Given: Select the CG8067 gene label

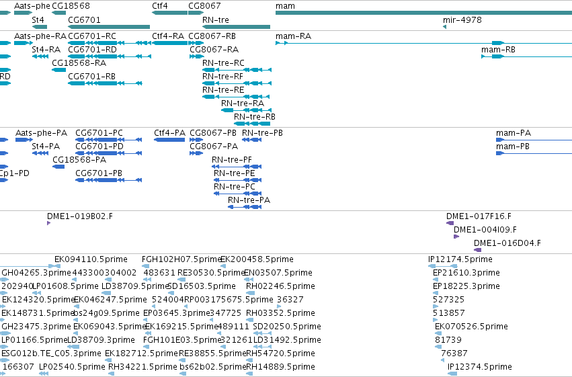Looking at the screenshot, I should point(204,6).
